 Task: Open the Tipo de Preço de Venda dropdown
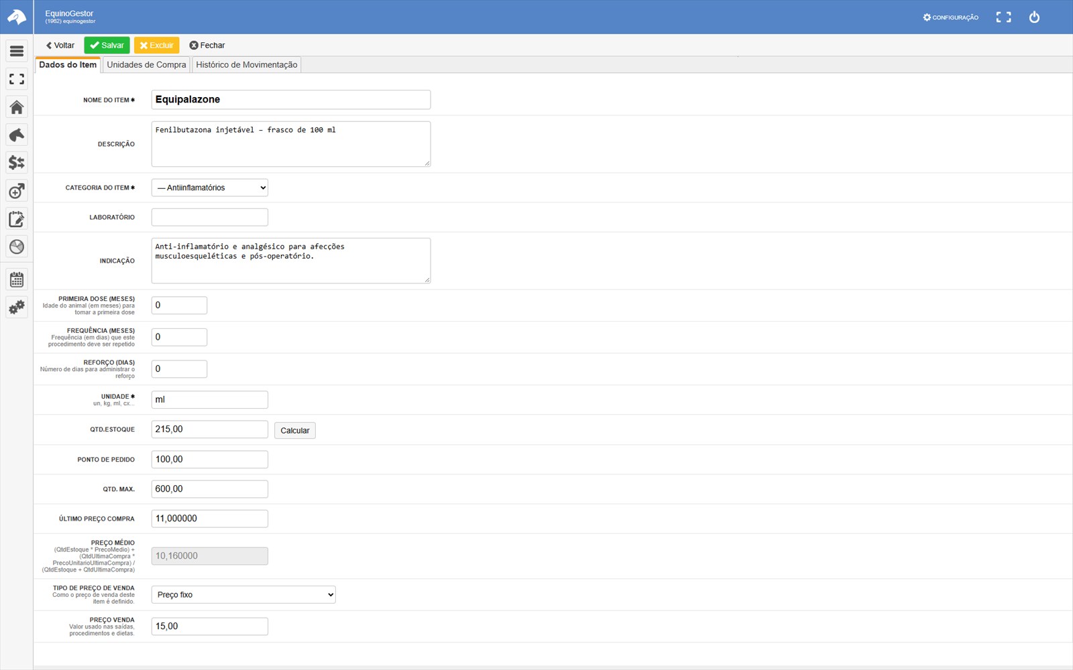(x=243, y=595)
